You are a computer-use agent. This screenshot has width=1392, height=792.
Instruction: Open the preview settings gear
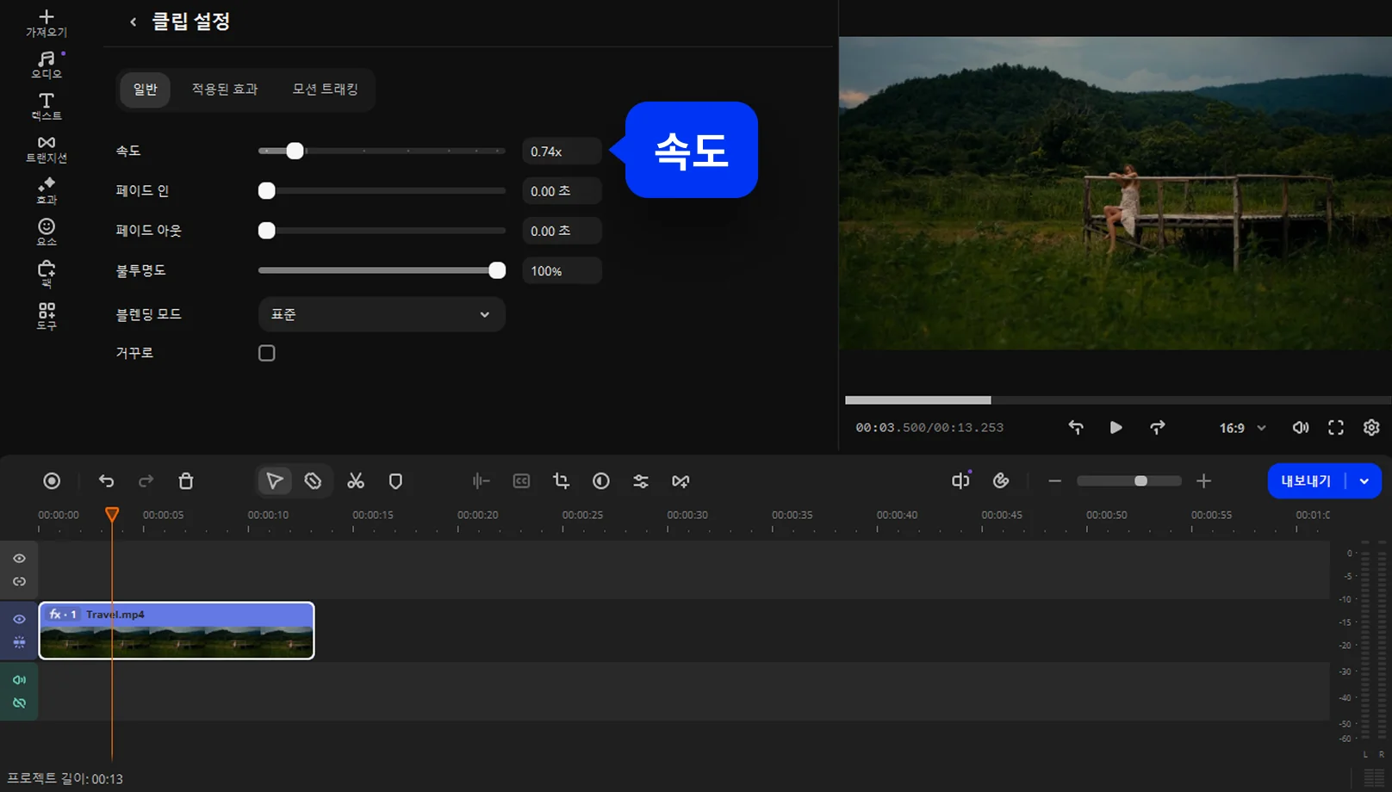pyautogui.click(x=1371, y=428)
